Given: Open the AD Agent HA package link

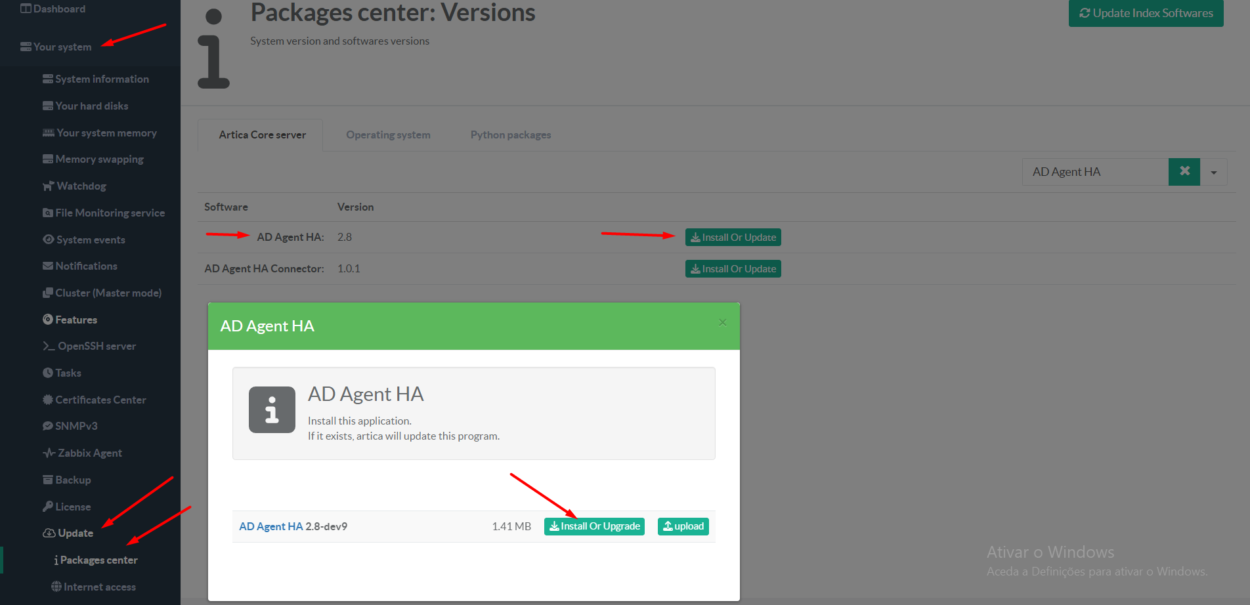Looking at the screenshot, I should tap(271, 526).
